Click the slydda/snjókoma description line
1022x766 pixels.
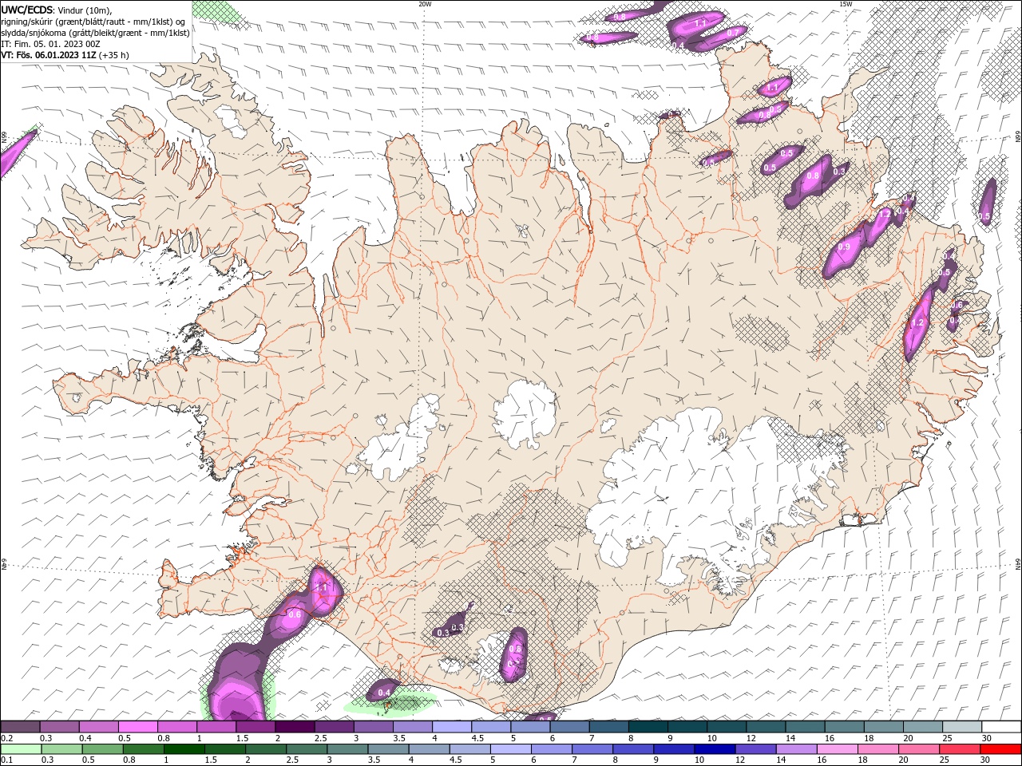pyautogui.click(x=95, y=33)
